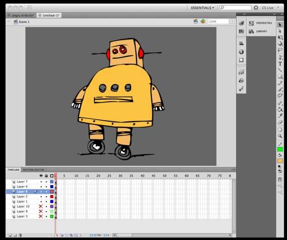Hide Layer 7 using its visibility dot
Viewport: 287px width, 240px height.
click(41, 182)
